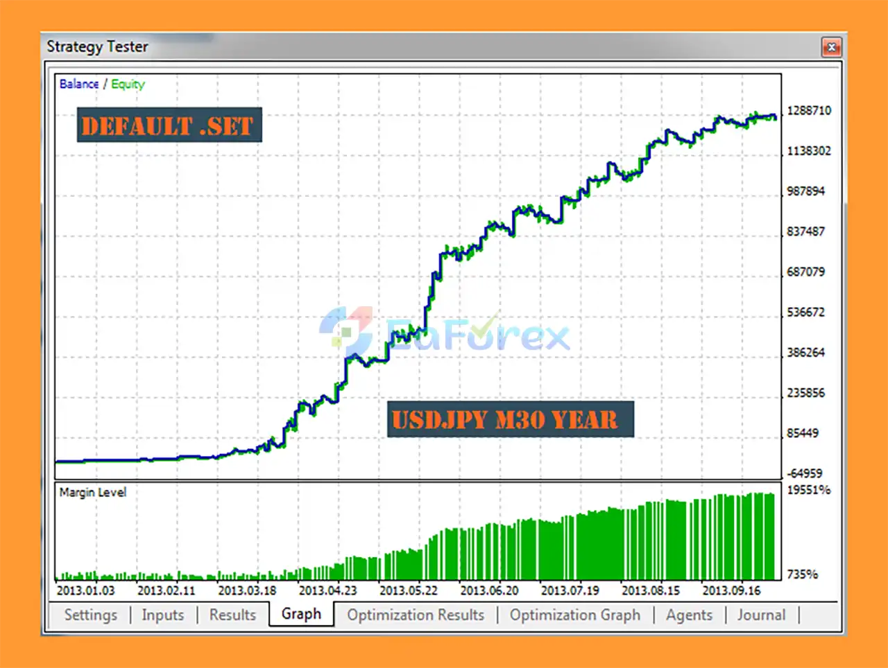Image resolution: width=888 pixels, height=668 pixels.
Task: Switch to the Optimization Graph tab
Action: pos(574,615)
